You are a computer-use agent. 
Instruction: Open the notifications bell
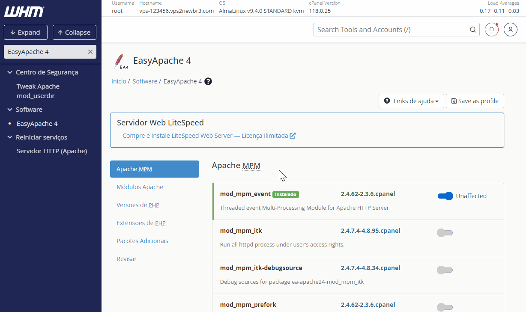[x=492, y=30]
